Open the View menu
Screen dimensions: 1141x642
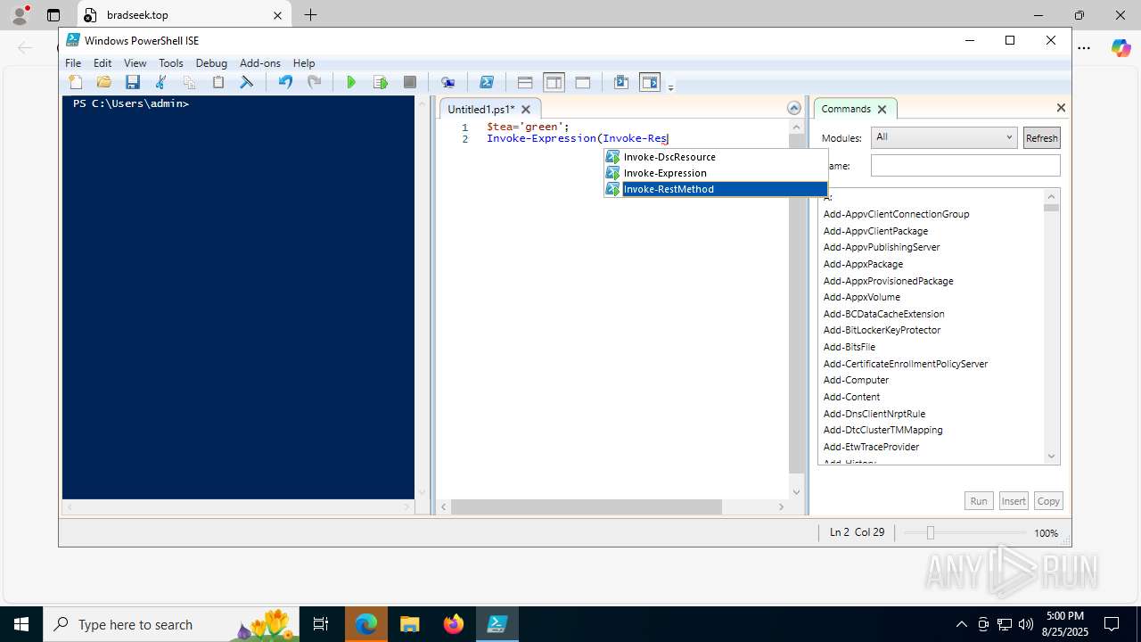tap(135, 63)
